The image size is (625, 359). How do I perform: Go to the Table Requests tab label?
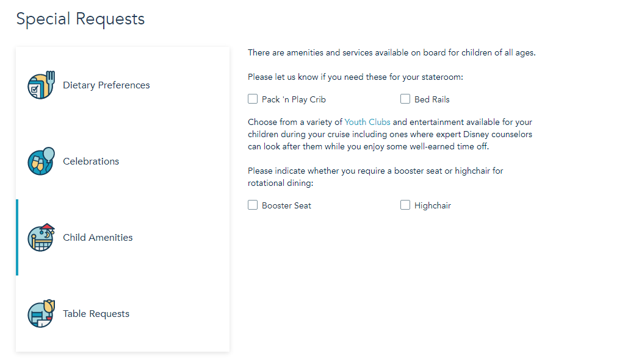(96, 314)
